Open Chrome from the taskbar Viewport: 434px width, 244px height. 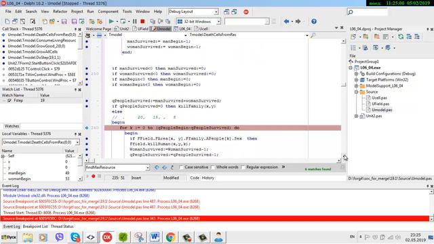170,237
